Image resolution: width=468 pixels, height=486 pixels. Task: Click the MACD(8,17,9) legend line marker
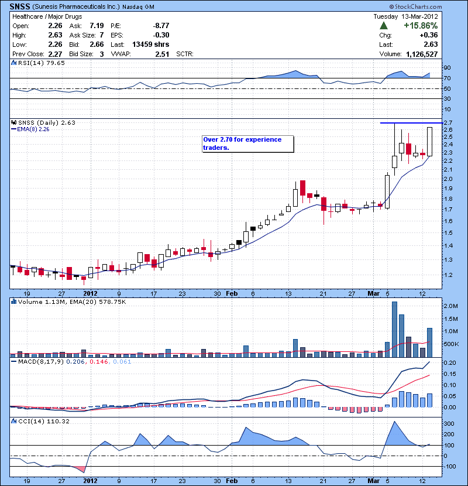14,361
